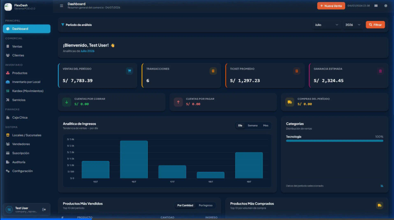This screenshot has width=394, height=220.
Task: Click receipt icon on Transacciones card
Action: 213,71
